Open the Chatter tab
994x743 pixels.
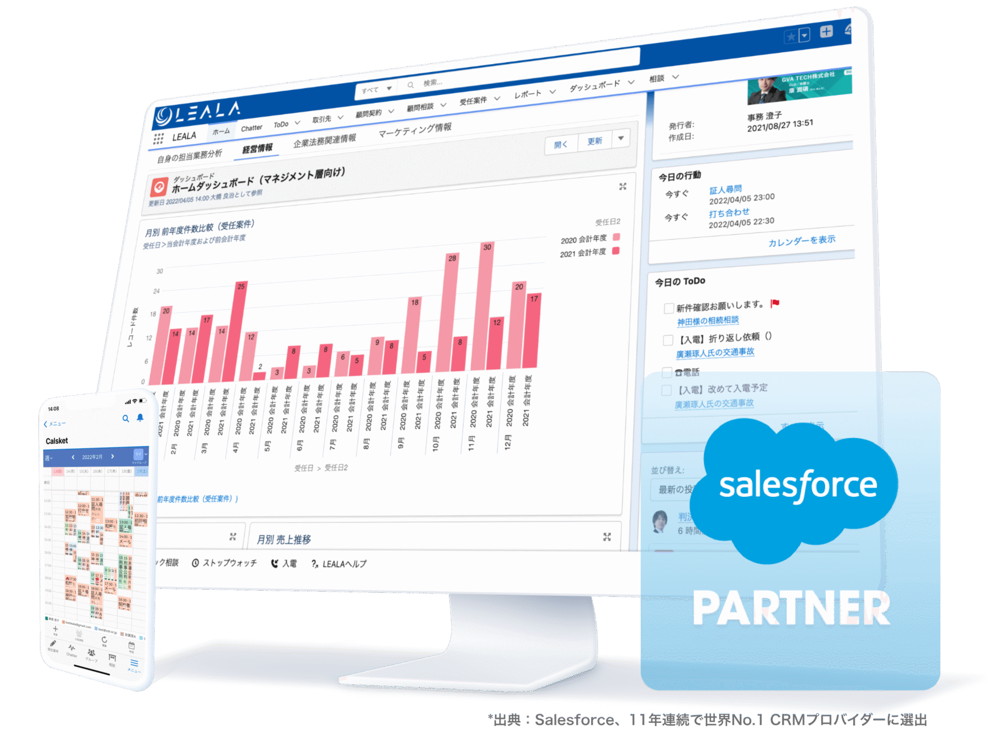click(x=252, y=128)
